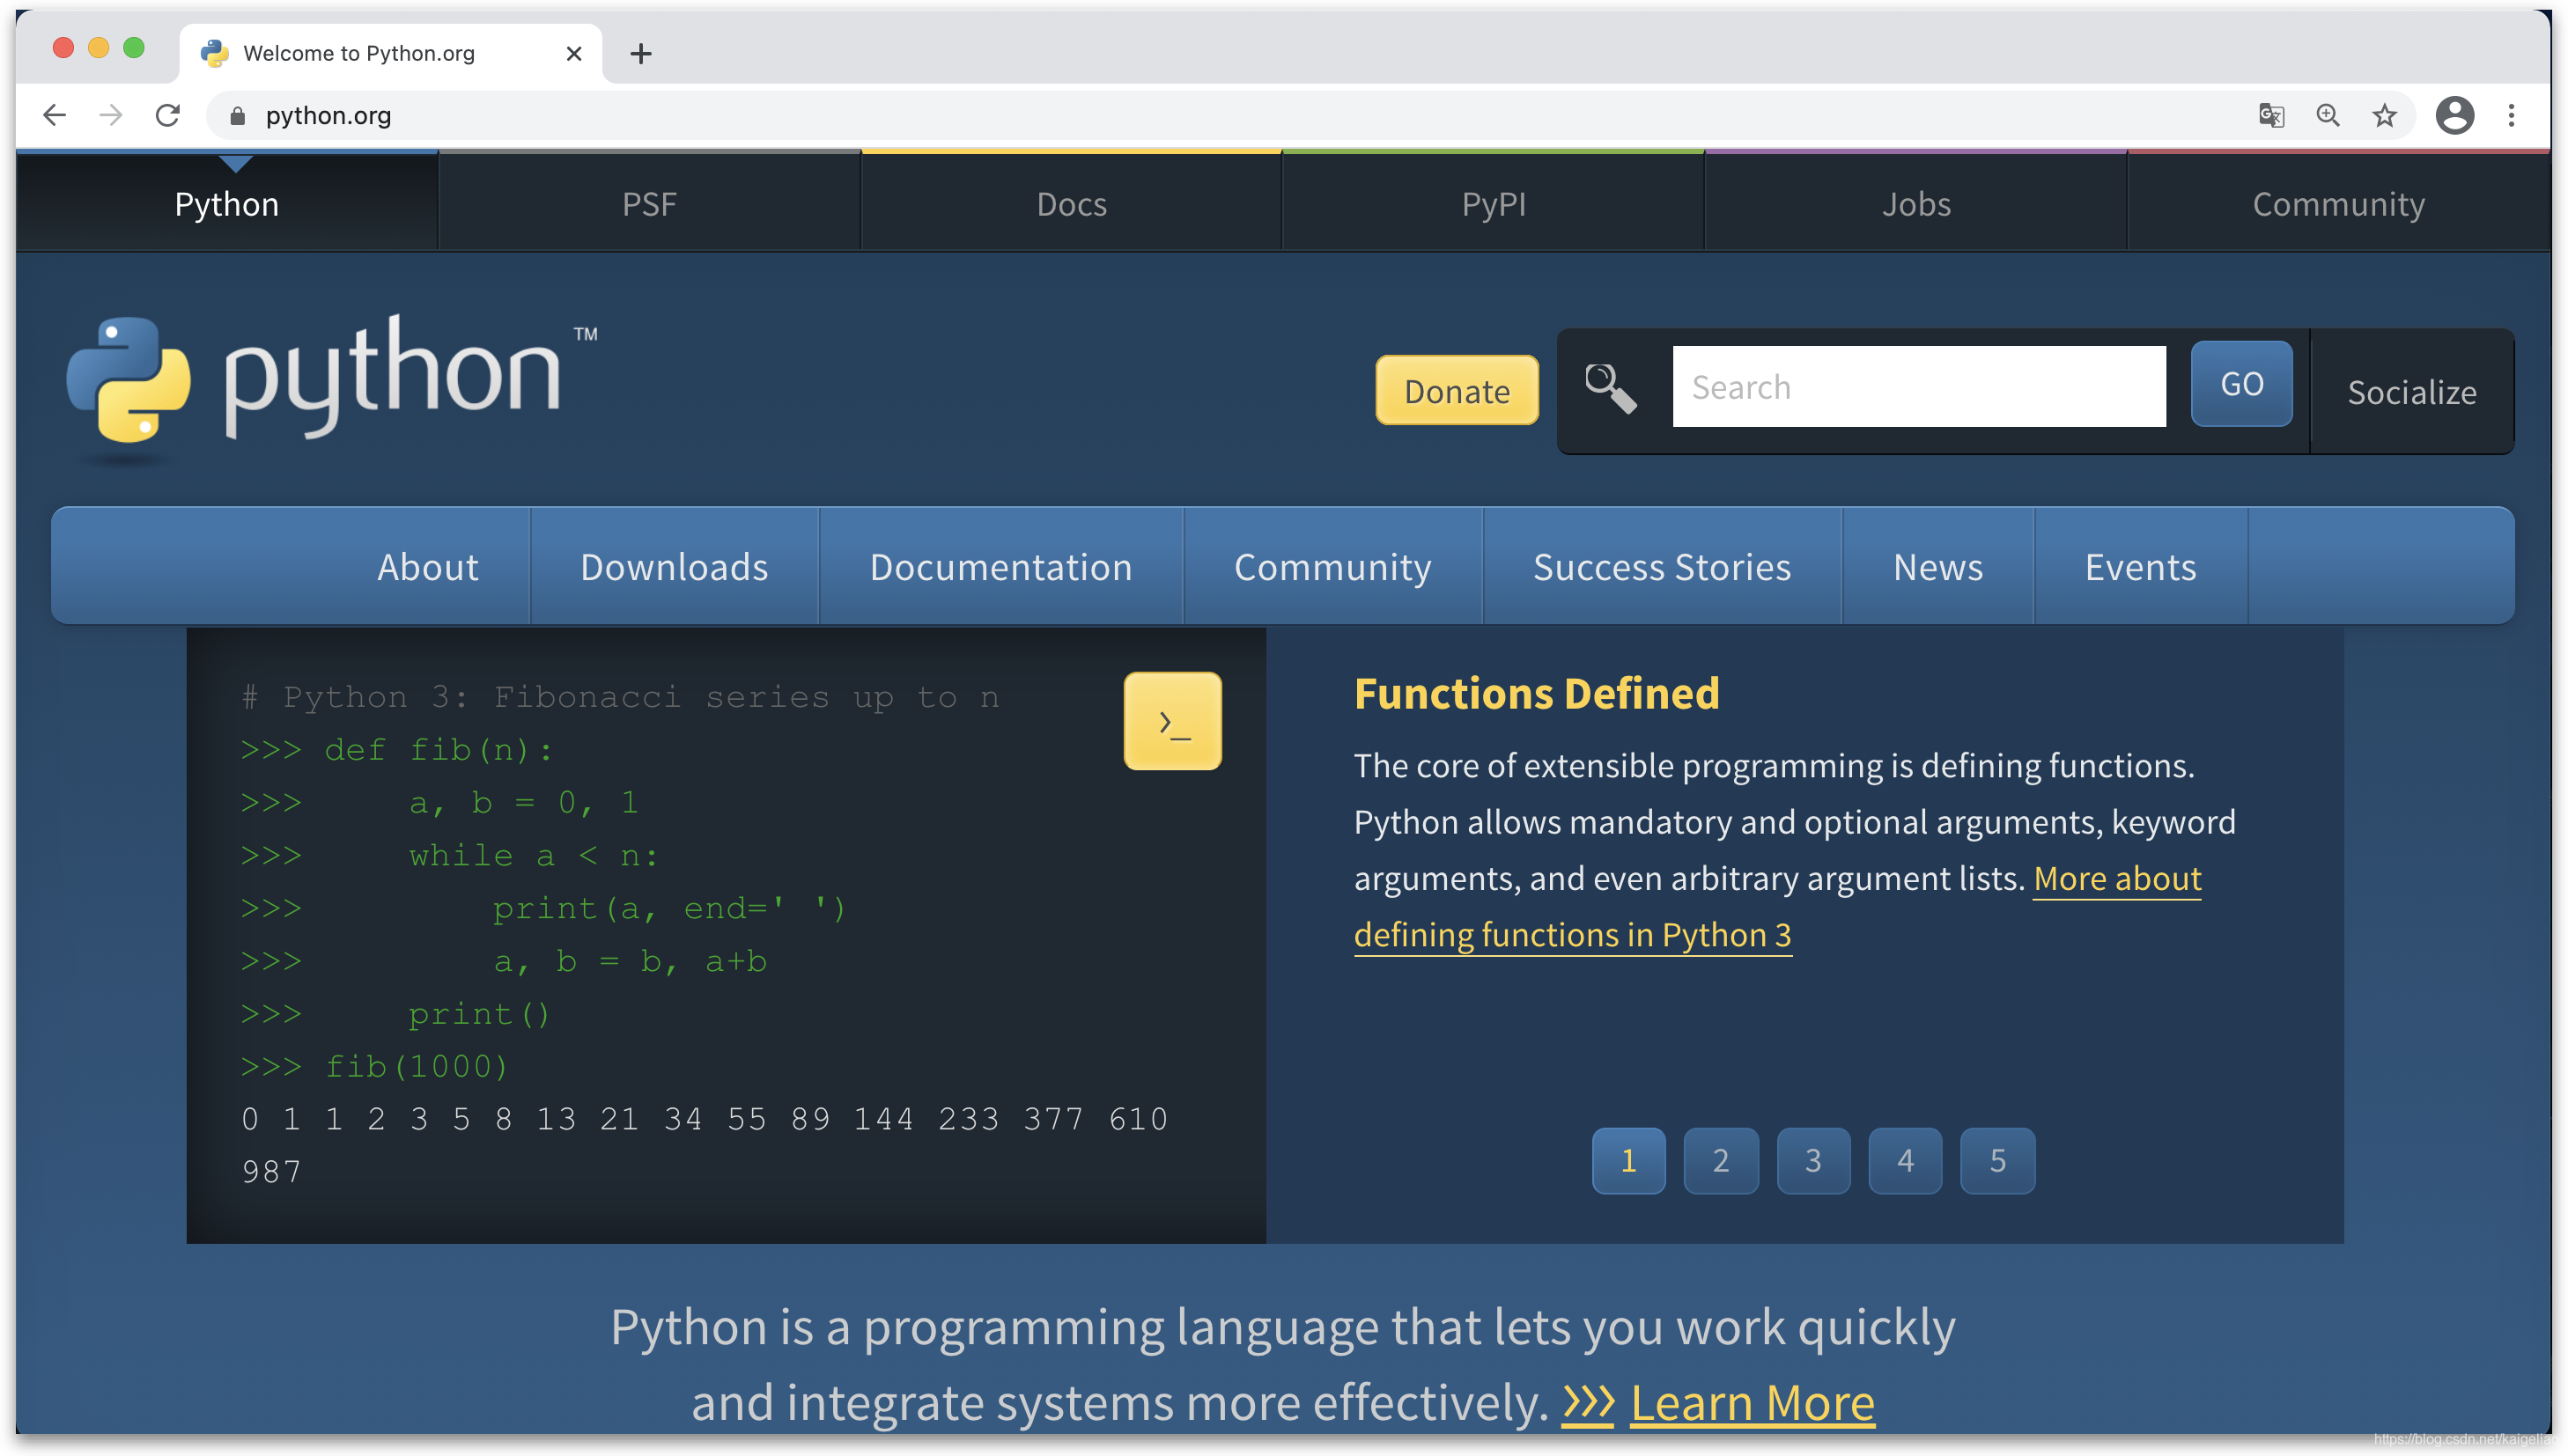
Task: Launch the interactive shell with the yellow terminal icon
Action: (1172, 721)
